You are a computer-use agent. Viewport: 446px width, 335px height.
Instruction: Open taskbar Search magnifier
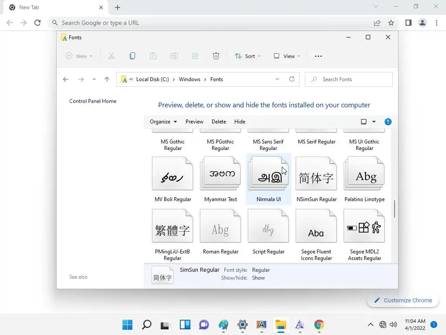(147, 325)
